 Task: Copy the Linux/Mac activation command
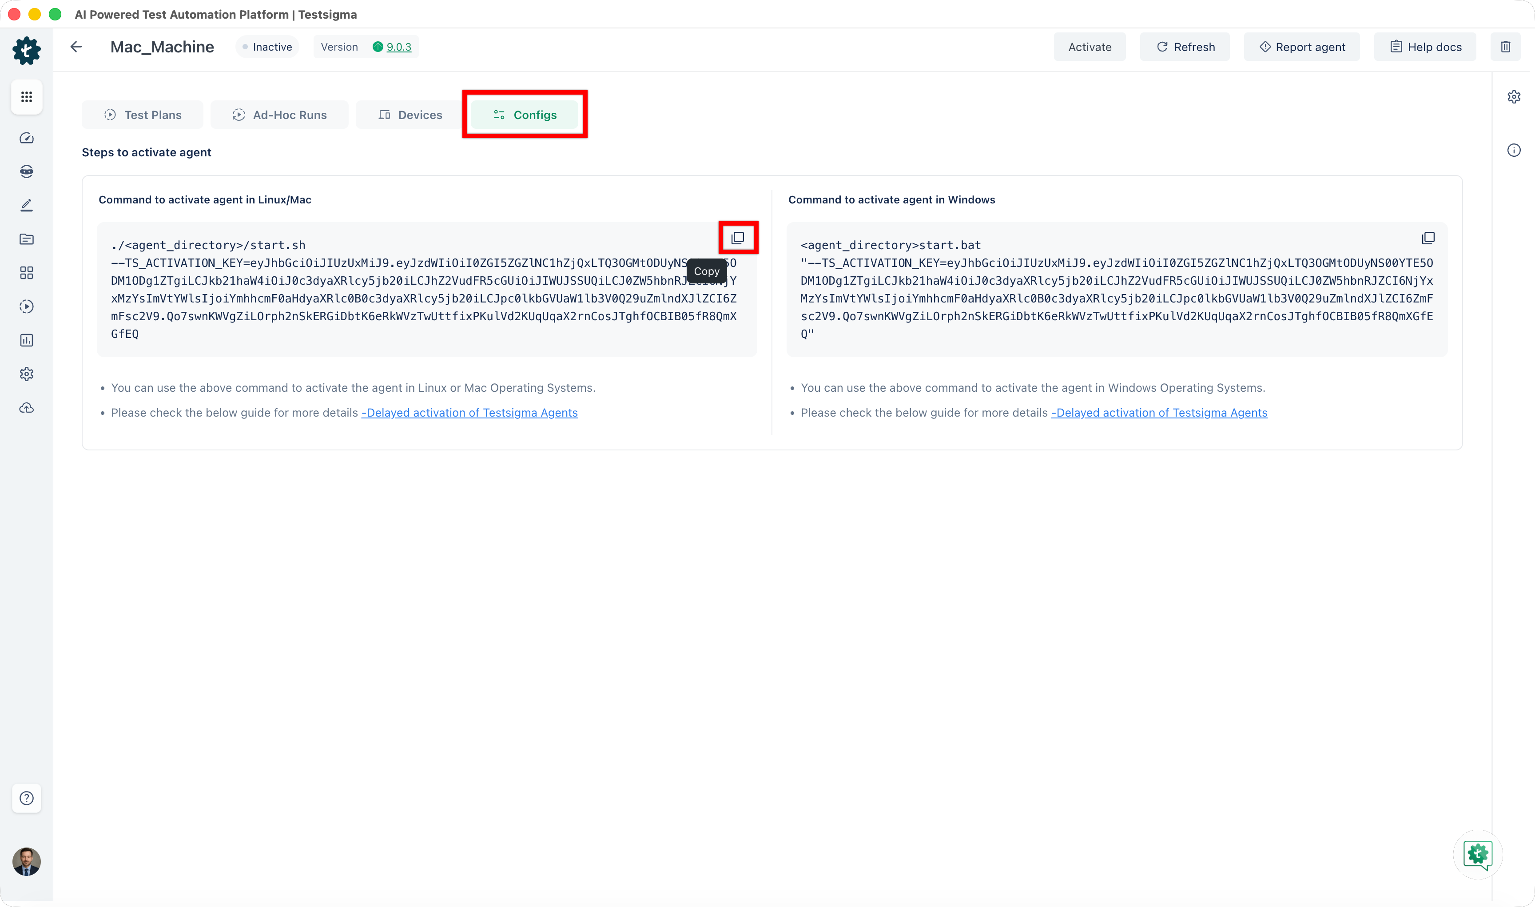(x=738, y=238)
